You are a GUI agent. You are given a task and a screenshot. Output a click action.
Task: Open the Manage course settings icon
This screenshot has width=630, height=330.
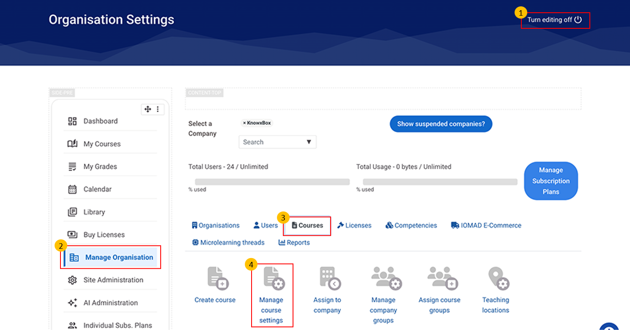click(274, 278)
